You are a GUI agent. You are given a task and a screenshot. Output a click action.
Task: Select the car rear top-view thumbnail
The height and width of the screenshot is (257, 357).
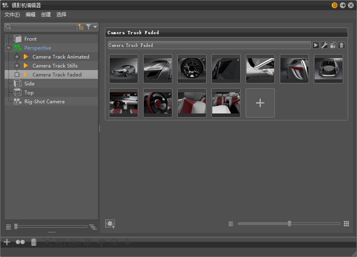pos(329,69)
